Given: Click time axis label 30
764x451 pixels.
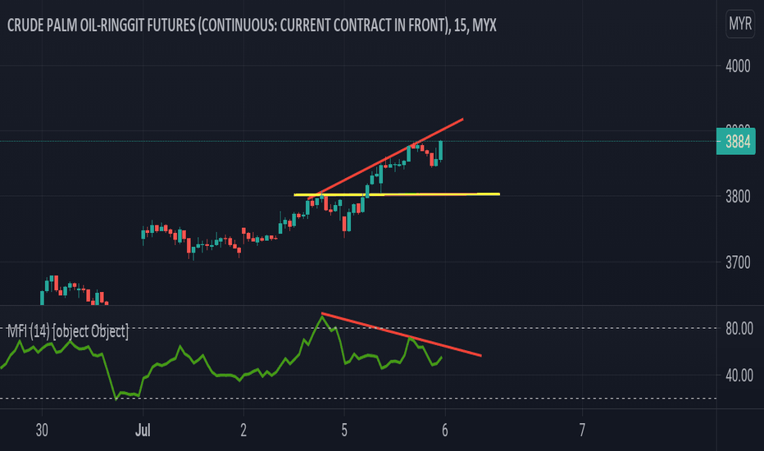Looking at the screenshot, I should [42, 430].
